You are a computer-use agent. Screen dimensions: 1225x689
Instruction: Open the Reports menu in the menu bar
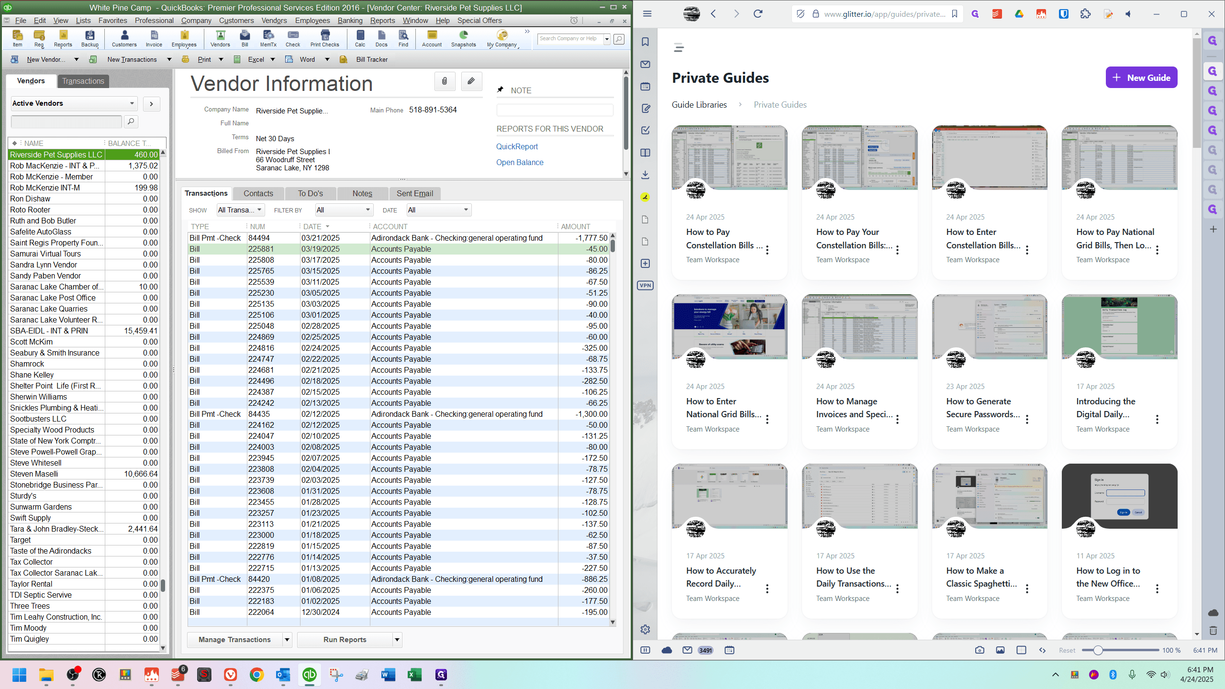(x=382, y=21)
